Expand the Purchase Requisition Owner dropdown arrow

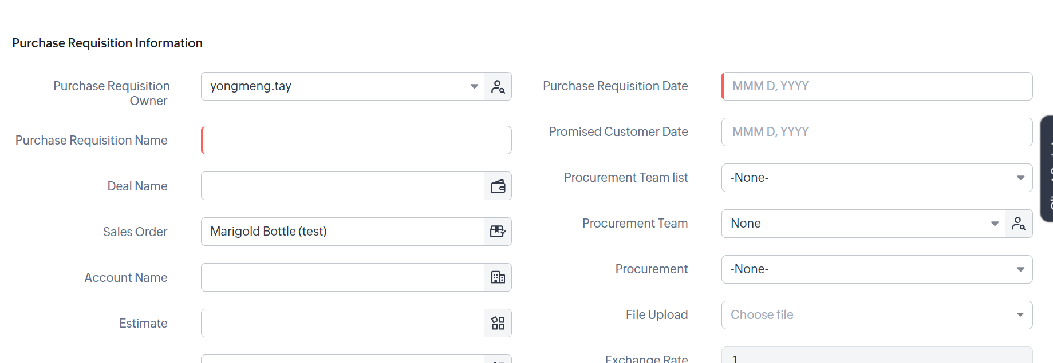[474, 86]
